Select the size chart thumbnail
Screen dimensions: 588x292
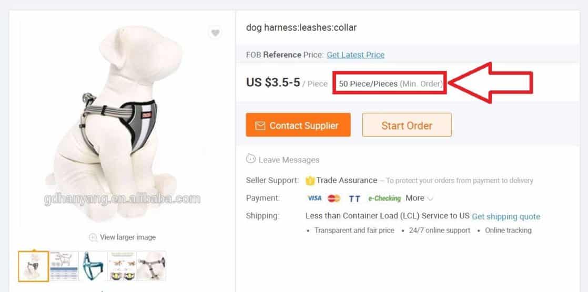64,266
